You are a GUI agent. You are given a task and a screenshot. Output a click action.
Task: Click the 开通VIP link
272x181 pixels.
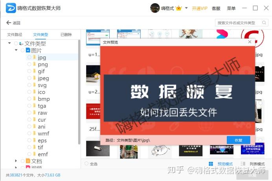199,8
